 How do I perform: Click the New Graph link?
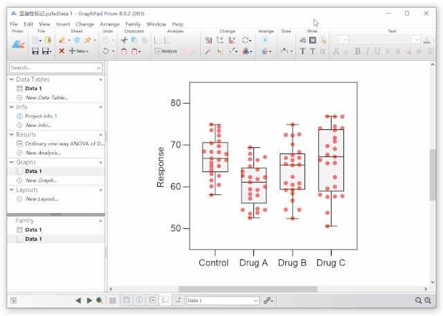tap(41, 180)
